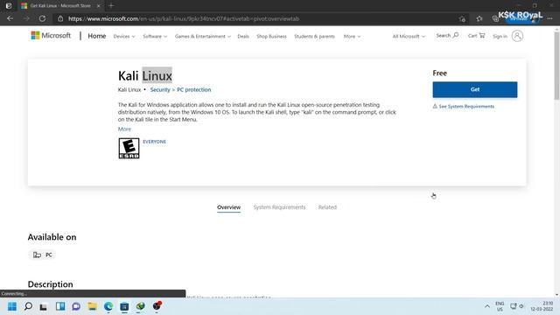Follow the Security category link
Image resolution: width=560 pixels, height=315 pixels.
[160, 89]
